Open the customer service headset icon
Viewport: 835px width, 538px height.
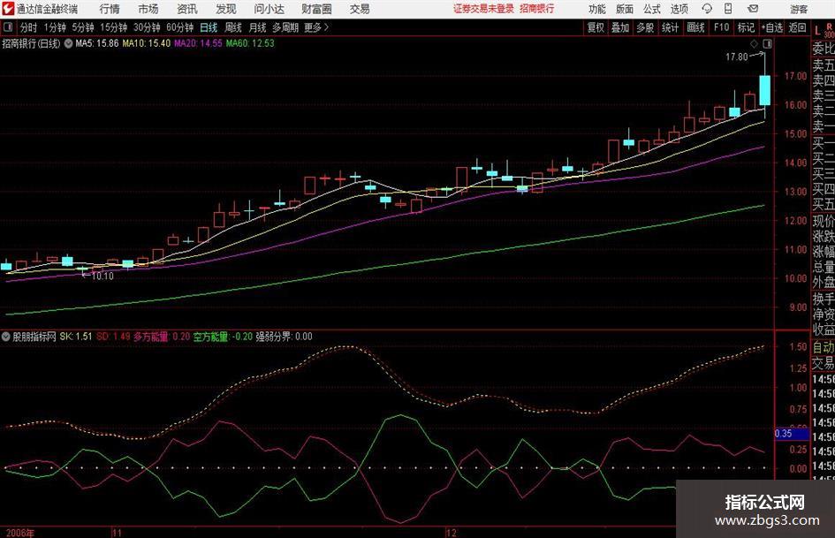[707, 9]
